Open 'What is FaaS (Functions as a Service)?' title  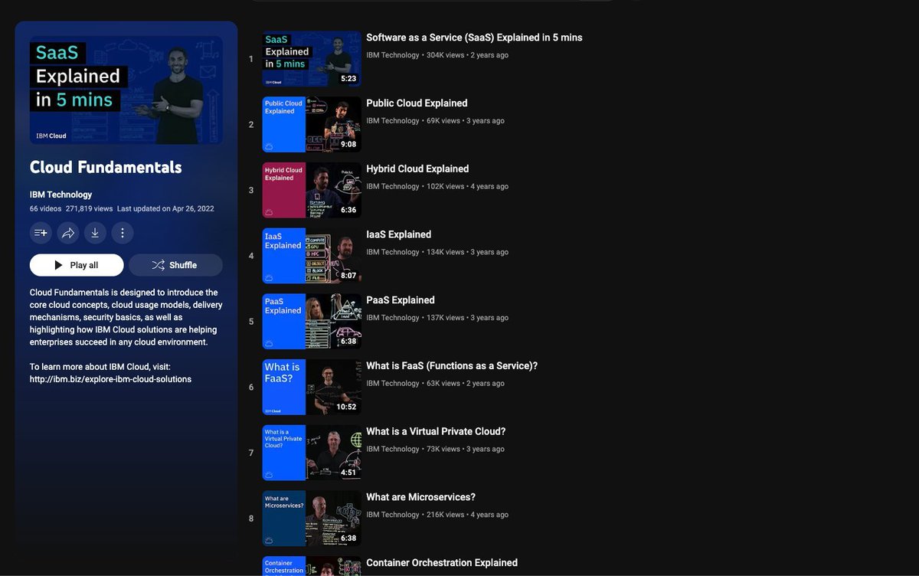pyautogui.click(x=452, y=366)
